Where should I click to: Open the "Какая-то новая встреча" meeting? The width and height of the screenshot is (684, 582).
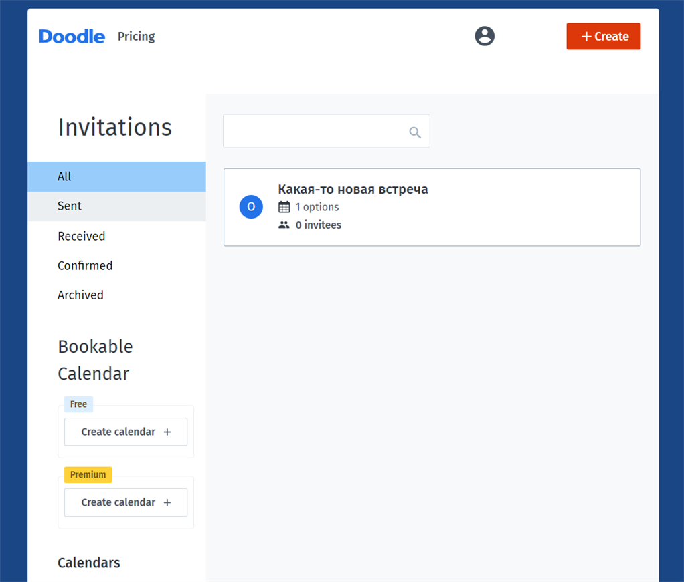[353, 190]
